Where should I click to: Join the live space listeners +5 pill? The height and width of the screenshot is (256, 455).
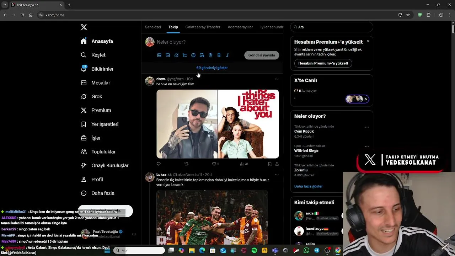click(x=357, y=99)
